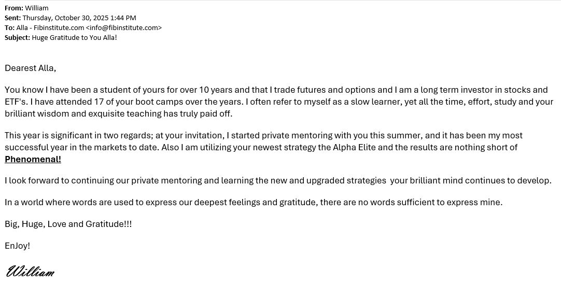The width and height of the screenshot is (561, 285).
Task: Click the sender name William in the header
Action: (x=36, y=8)
